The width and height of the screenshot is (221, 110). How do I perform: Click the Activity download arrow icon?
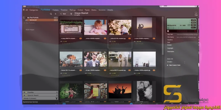(57, 98)
